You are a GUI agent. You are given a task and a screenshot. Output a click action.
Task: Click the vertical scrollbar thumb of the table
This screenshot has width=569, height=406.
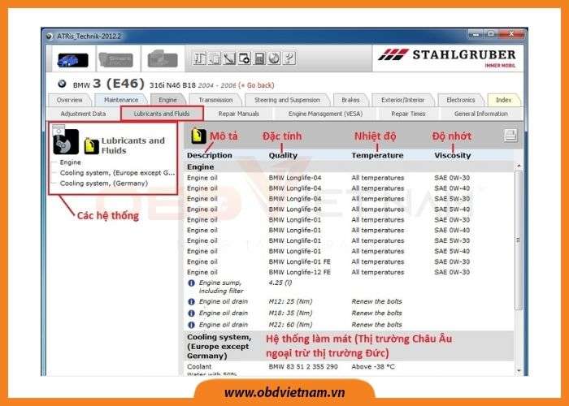point(519,240)
